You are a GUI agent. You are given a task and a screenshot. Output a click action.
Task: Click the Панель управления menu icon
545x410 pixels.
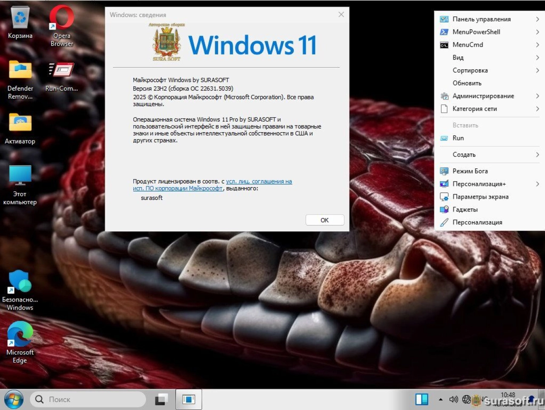tap(444, 19)
